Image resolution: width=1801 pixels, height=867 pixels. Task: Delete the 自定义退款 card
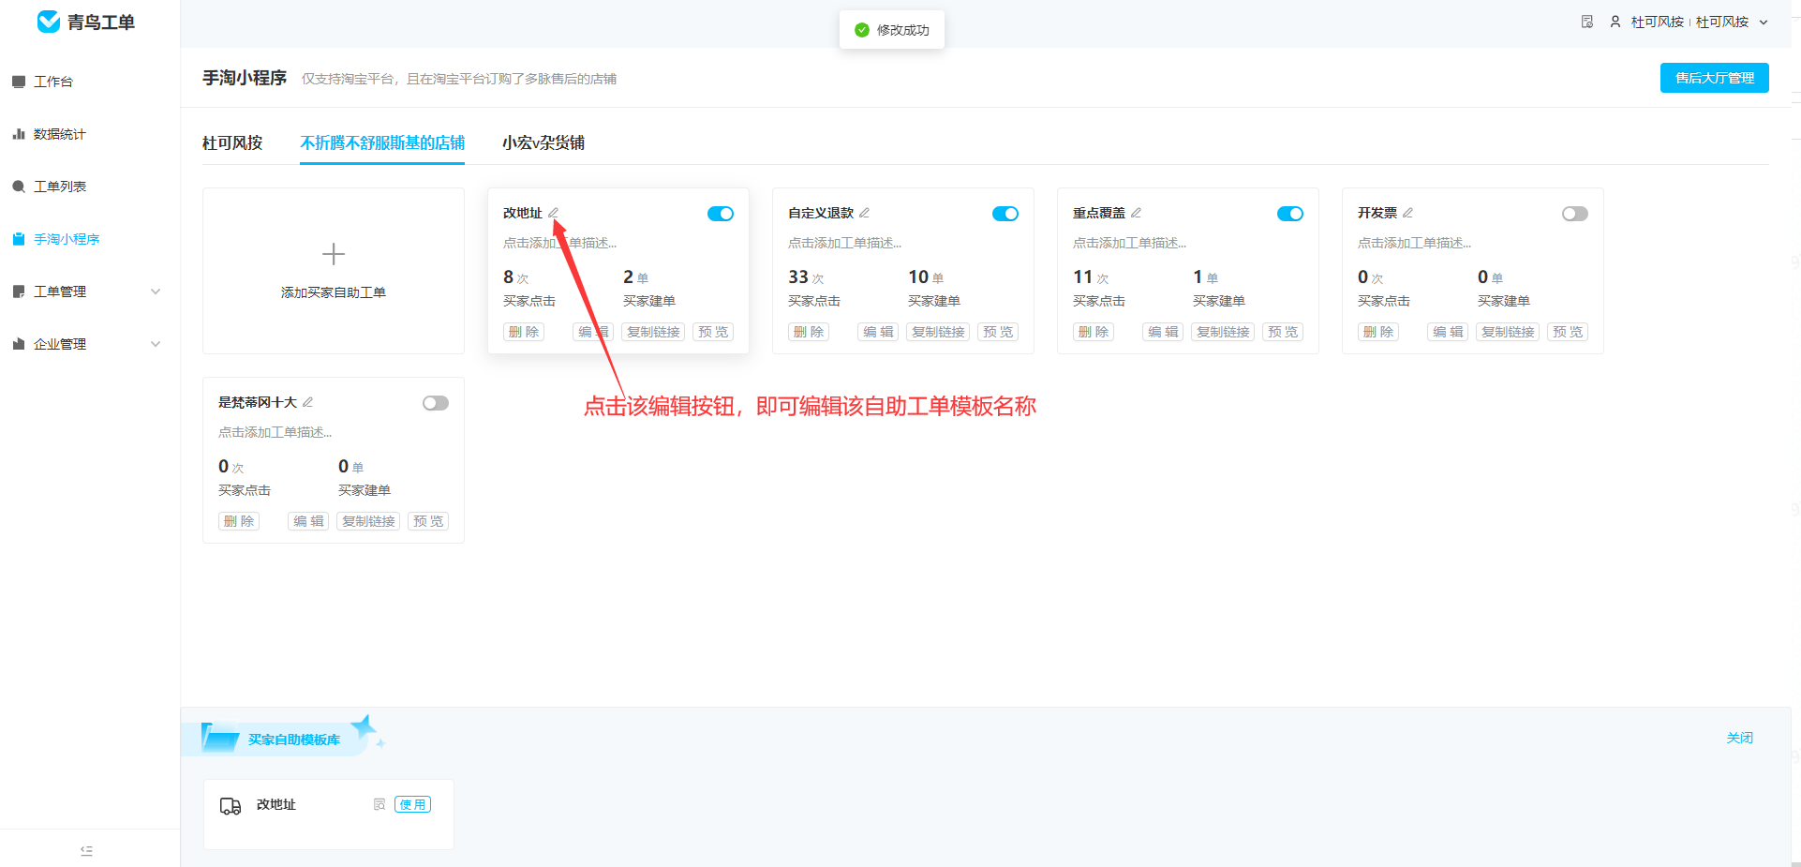[809, 332]
